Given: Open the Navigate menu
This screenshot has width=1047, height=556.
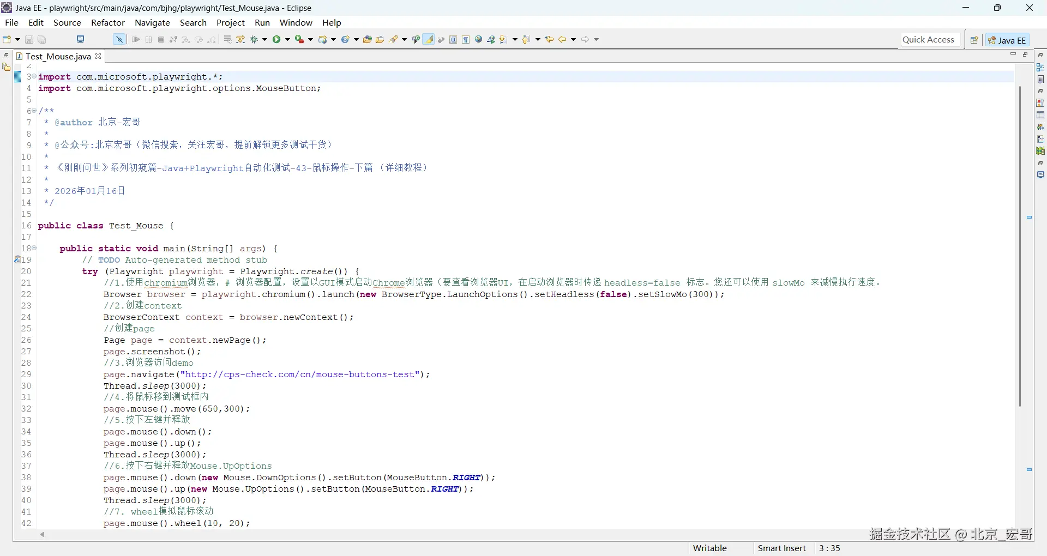Looking at the screenshot, I should click(153, 22).
